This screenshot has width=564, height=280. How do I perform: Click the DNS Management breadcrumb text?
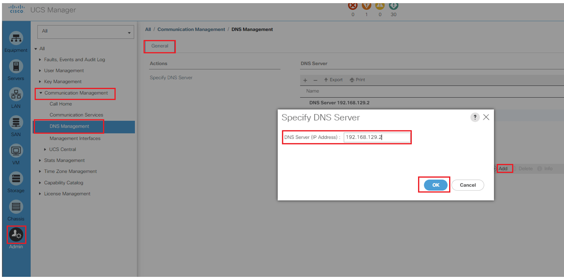coord(252,30)
